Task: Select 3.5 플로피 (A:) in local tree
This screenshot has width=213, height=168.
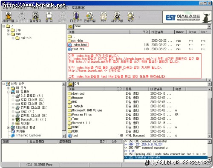Action: [29, 96]
